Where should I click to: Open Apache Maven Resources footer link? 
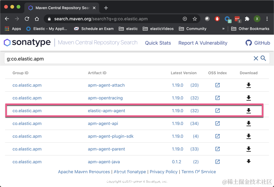tap(84, 172)
